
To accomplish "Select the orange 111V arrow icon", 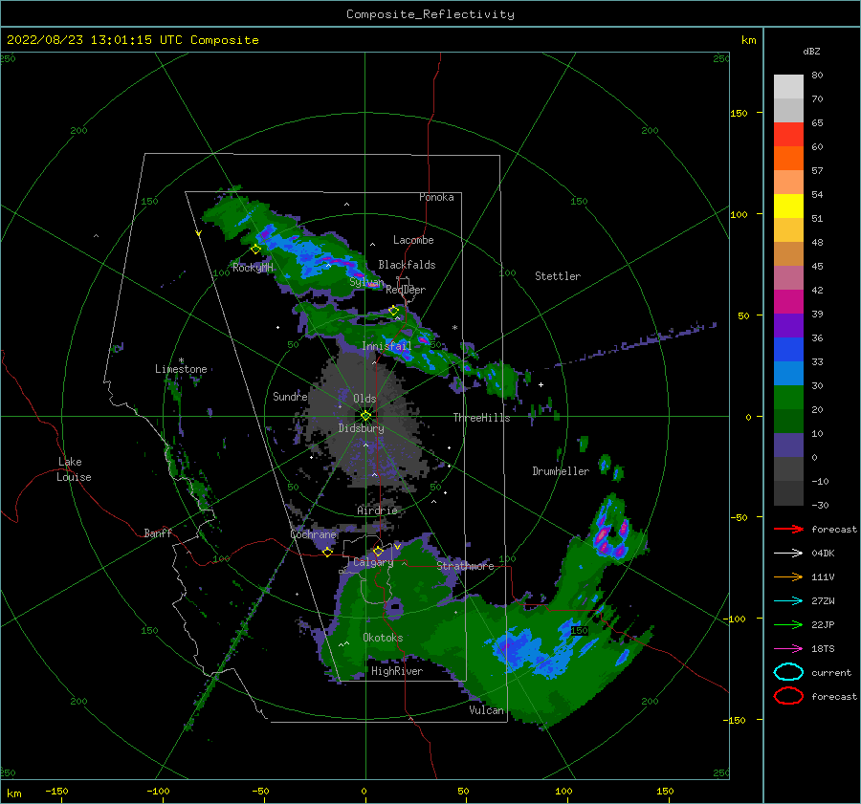I will 788,576.
